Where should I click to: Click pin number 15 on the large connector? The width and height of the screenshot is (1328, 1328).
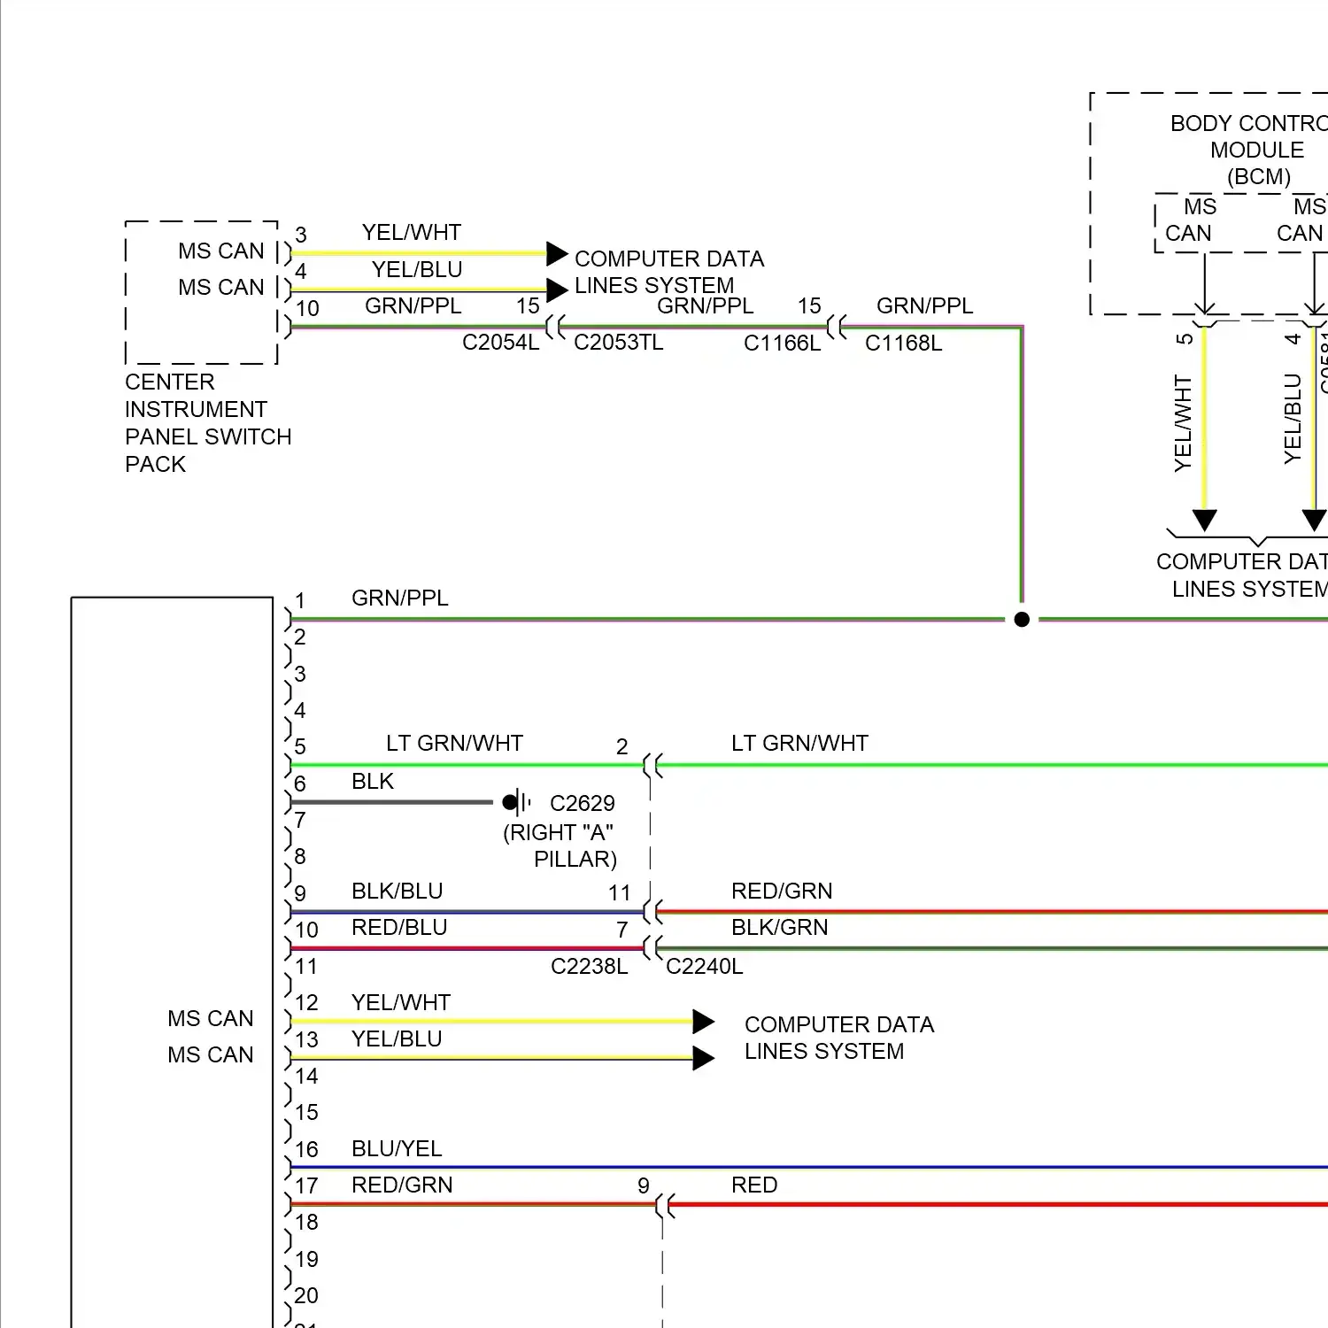click(x=306, y=1113)
